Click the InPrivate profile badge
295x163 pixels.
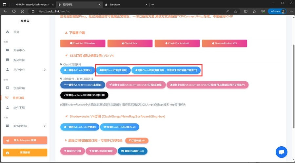[x=277, y=11]
